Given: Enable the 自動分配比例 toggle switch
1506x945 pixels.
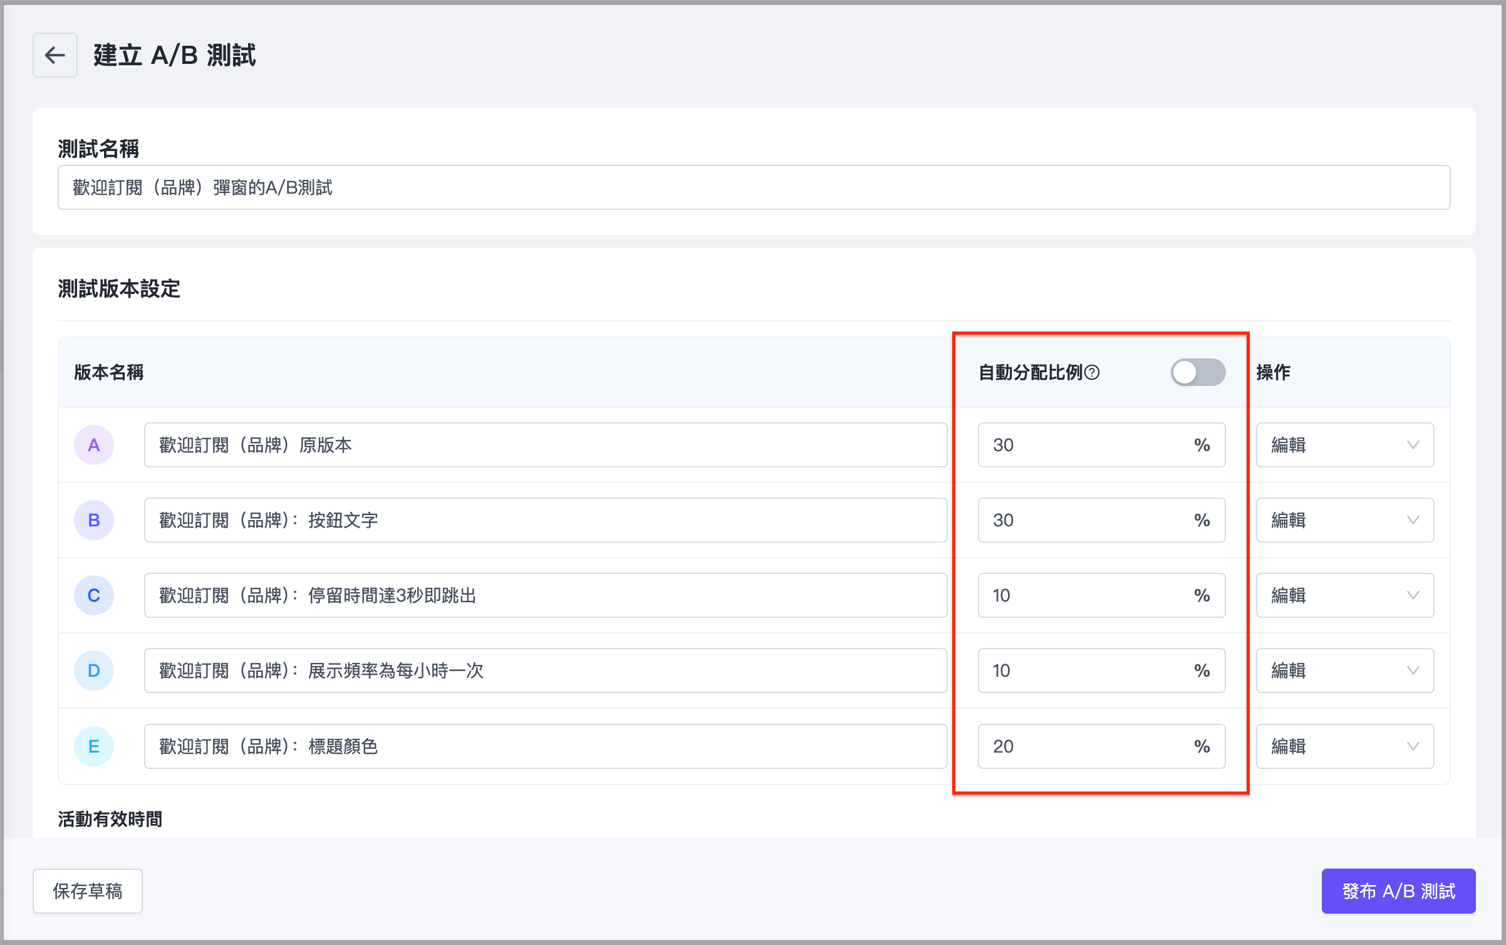Looking at the screenshot, I should 1197,373.
